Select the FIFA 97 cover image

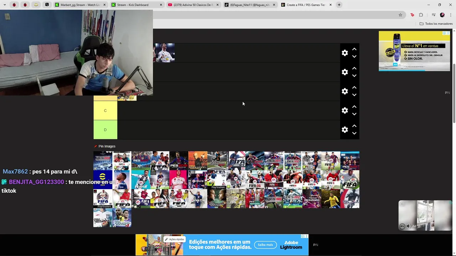(236, 161)
